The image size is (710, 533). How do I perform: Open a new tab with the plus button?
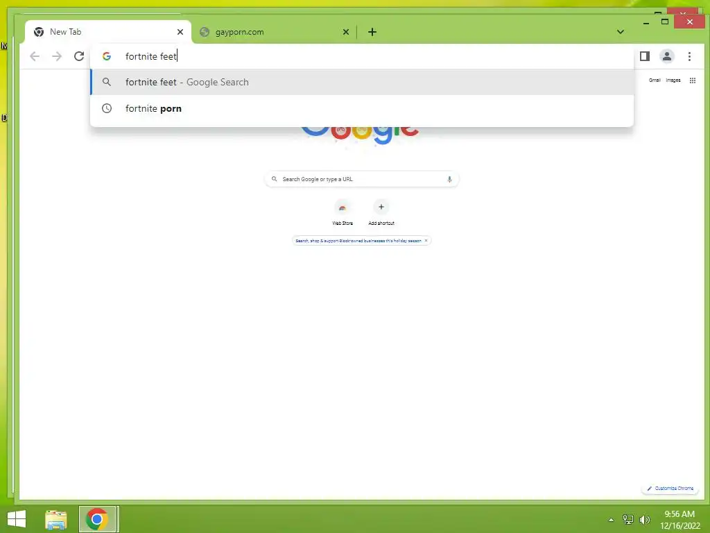[372, 32]
